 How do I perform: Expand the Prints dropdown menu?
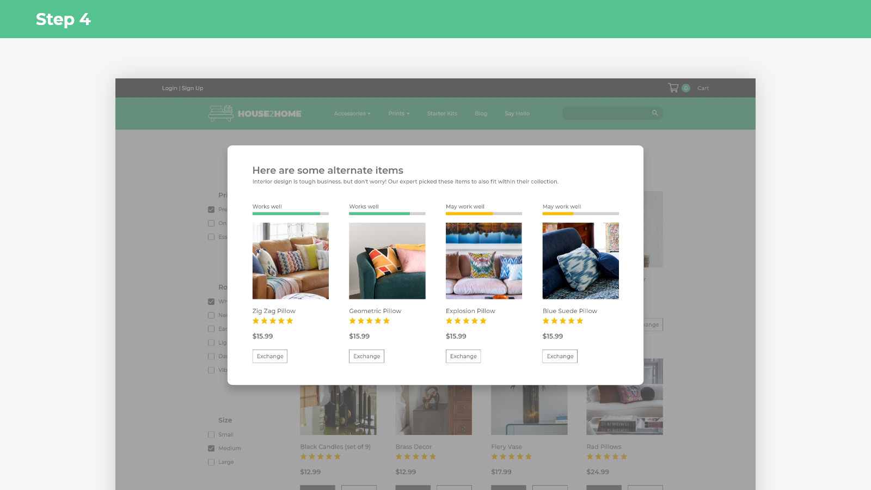click(399, 114)
